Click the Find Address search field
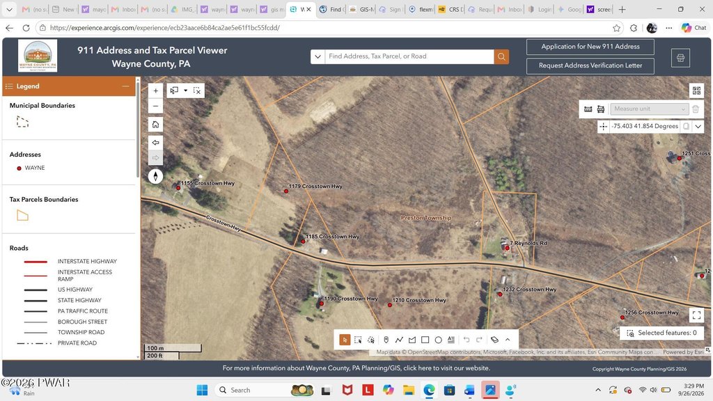The image size is (713, 401). coord(409,56)
